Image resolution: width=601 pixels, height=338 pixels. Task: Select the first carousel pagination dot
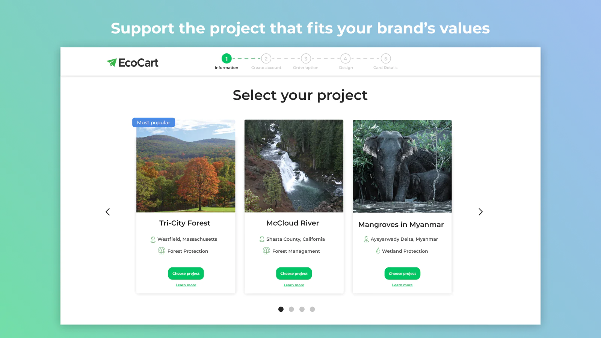(281, 309)
